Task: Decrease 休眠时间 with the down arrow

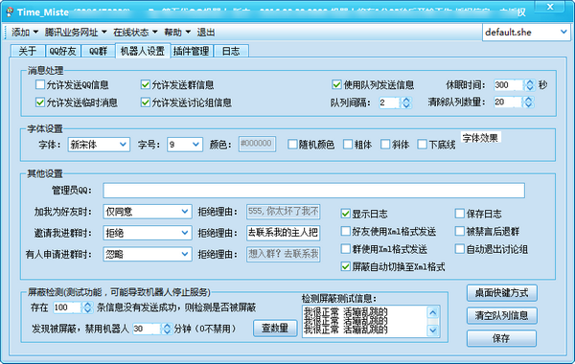Action: 530,88
